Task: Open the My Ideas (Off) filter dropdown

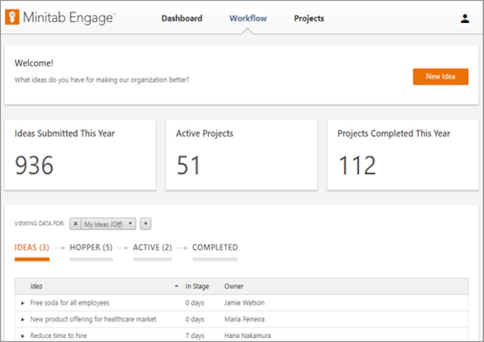Action: (x=109, y=223)
